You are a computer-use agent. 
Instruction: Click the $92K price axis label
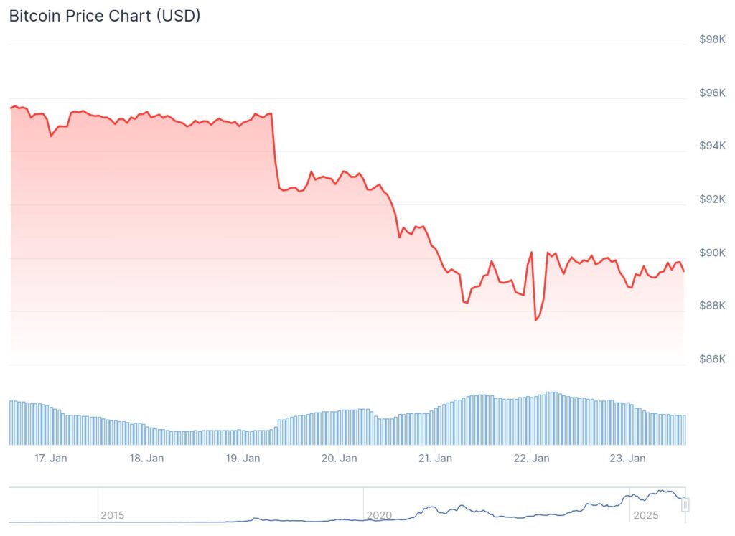(x=712, y=199)
